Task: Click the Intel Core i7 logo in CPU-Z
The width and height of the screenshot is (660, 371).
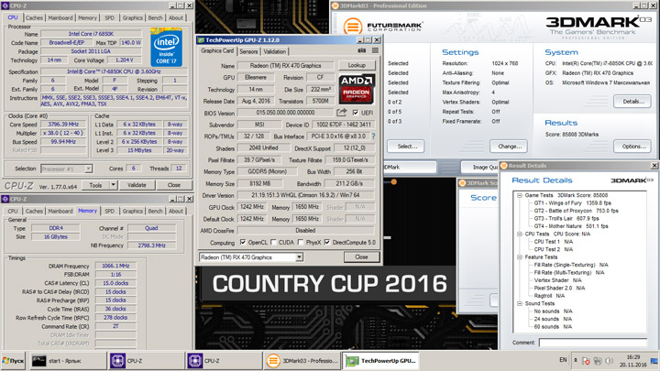Action: click(166, 47)
